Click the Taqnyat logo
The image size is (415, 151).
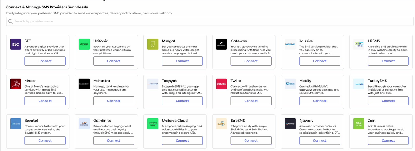[x=153, y=84]
